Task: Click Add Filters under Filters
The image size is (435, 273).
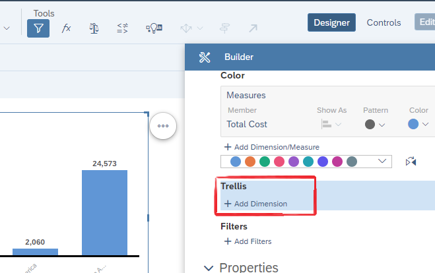Action: (x=248, y=241)
